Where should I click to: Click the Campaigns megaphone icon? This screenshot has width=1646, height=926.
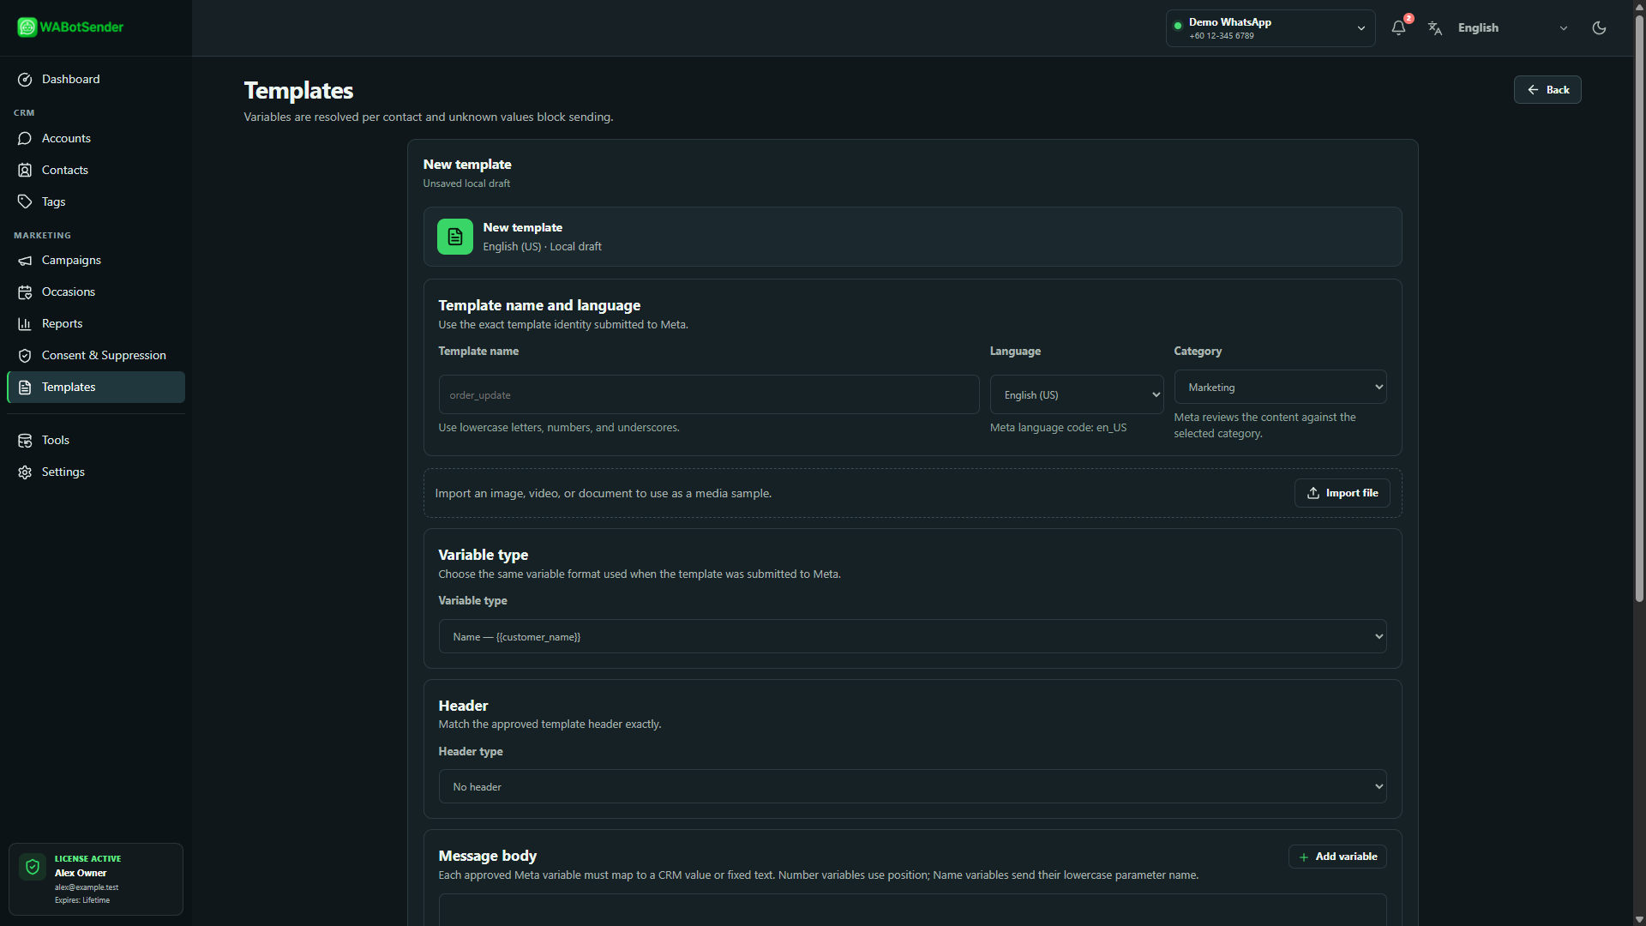coord(25,261)
